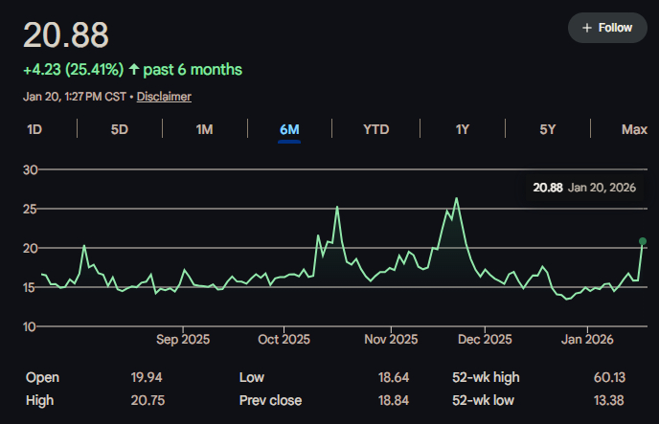Select the 5D range tab
The width and height of the screenshot is (659, 424).
(x=120, y=129)
